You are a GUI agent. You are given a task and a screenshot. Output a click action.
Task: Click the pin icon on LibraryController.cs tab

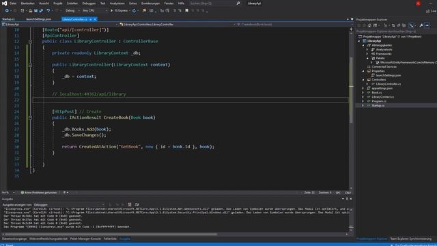(x=91, y=19)
